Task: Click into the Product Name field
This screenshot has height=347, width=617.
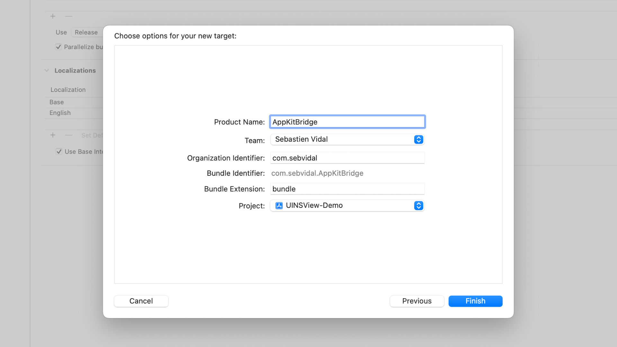Action: [x=347, y=122]
